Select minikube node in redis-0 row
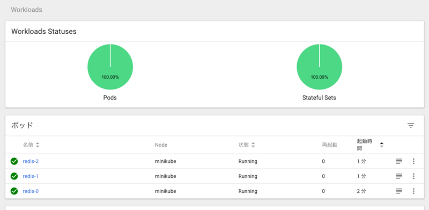Image resolution: width=429 pixels, height=210 pixels. point(166,191)
